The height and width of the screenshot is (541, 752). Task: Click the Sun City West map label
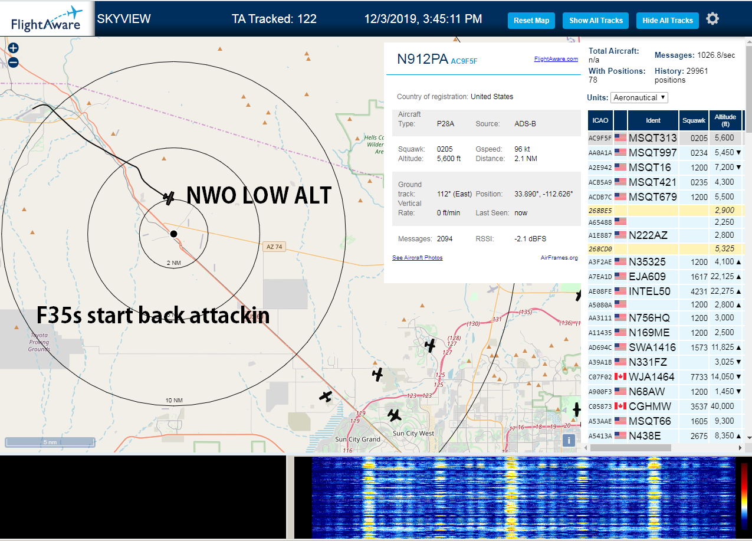click(412, 433)
